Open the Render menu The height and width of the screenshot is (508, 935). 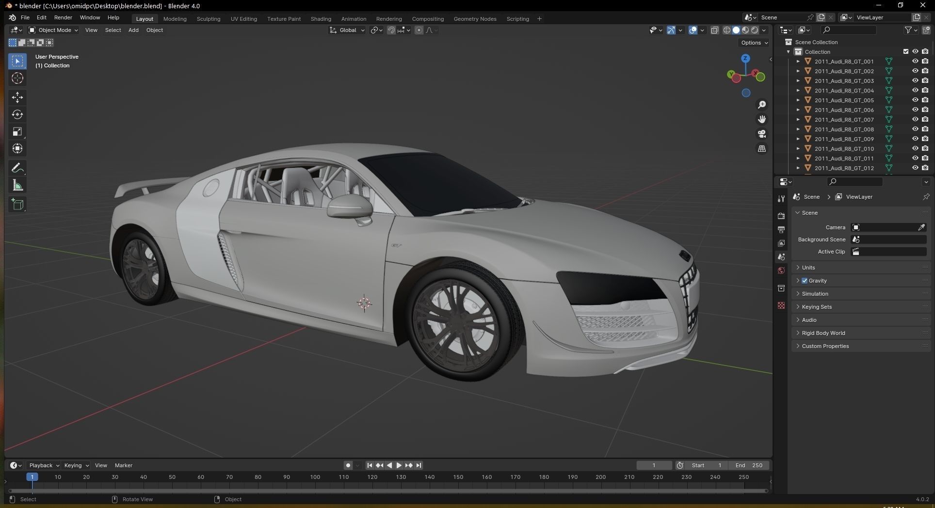tap(63, 17)
